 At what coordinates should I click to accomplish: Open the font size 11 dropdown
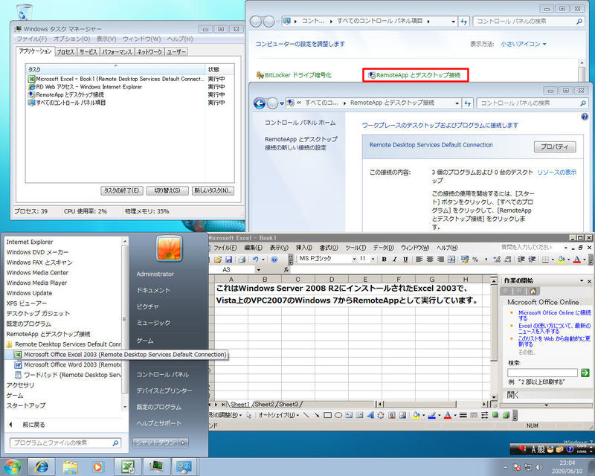[x=373, y=260]
